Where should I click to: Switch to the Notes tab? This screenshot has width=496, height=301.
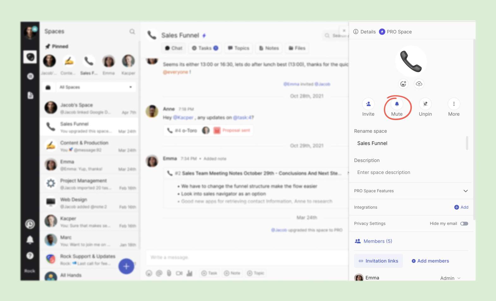pyautogui.click(x=269, y=48)
